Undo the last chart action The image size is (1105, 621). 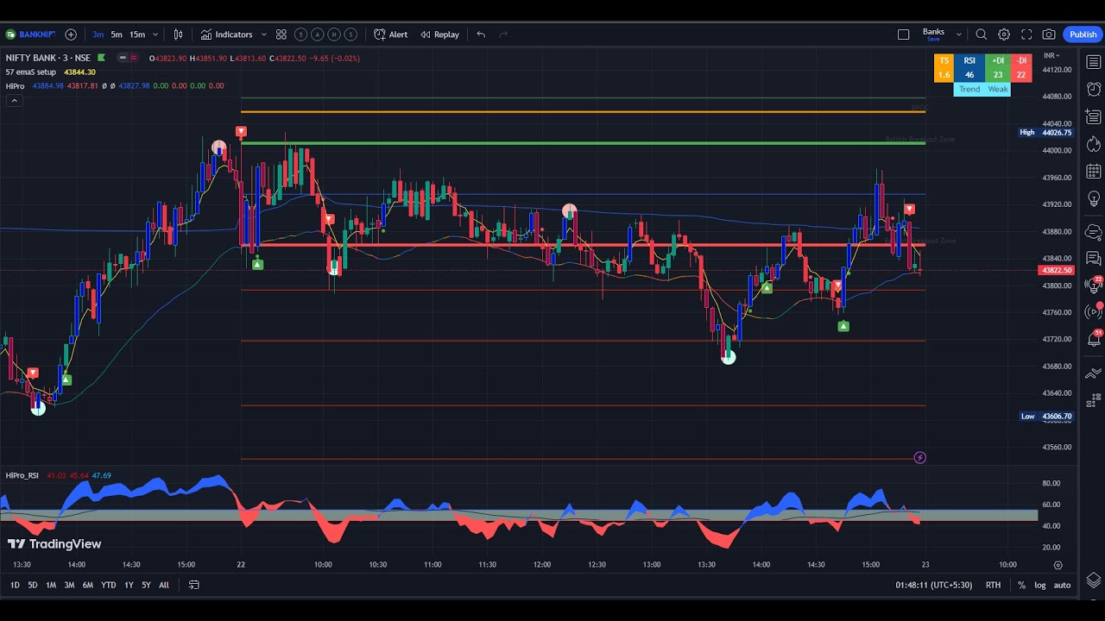coord(481,34)
